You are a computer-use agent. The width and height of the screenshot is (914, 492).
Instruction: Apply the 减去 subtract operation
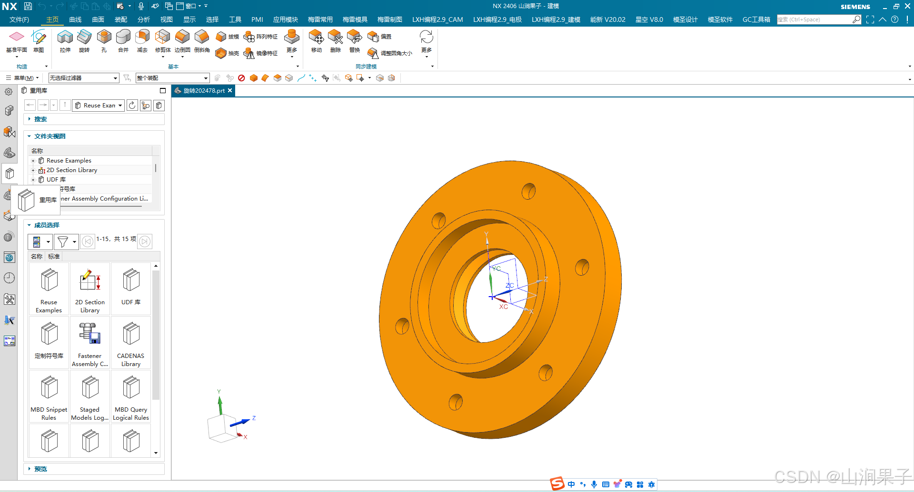pyautogui.click(x=142, y=41)
